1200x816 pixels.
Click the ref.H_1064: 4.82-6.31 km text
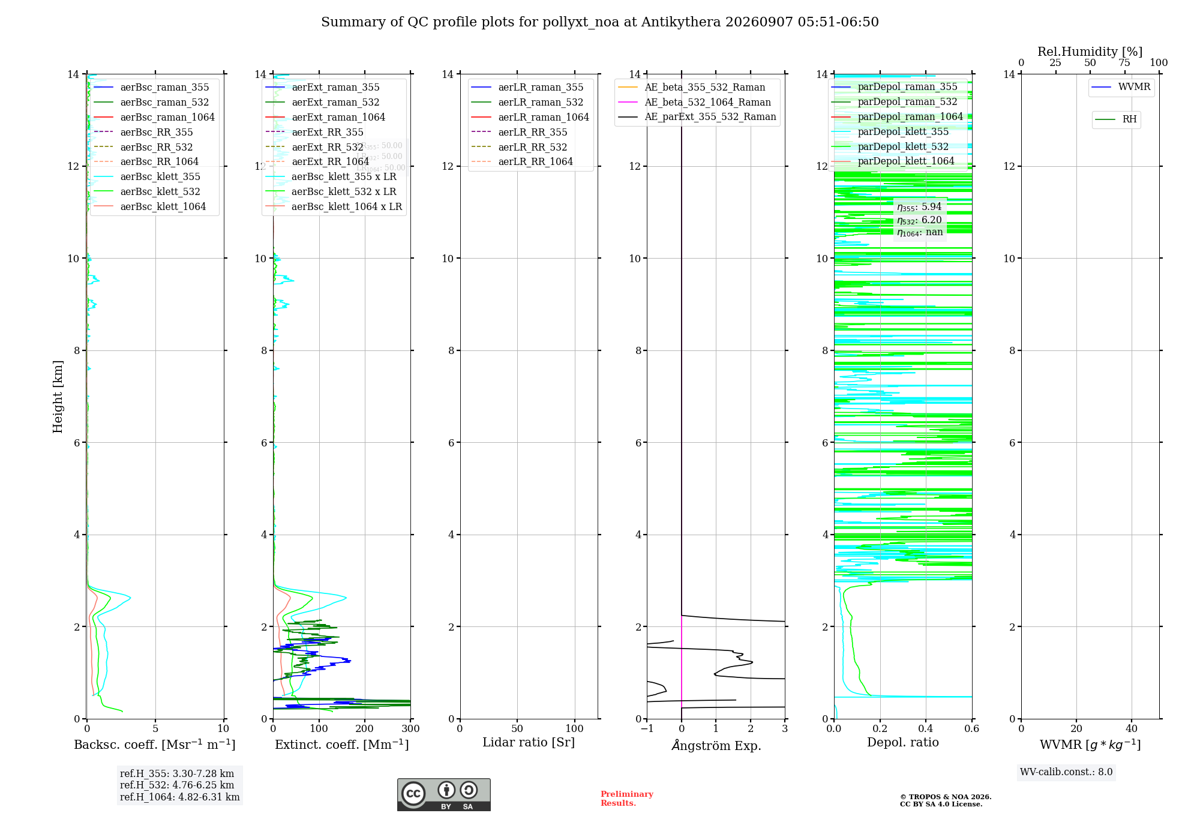coord(180,797)
